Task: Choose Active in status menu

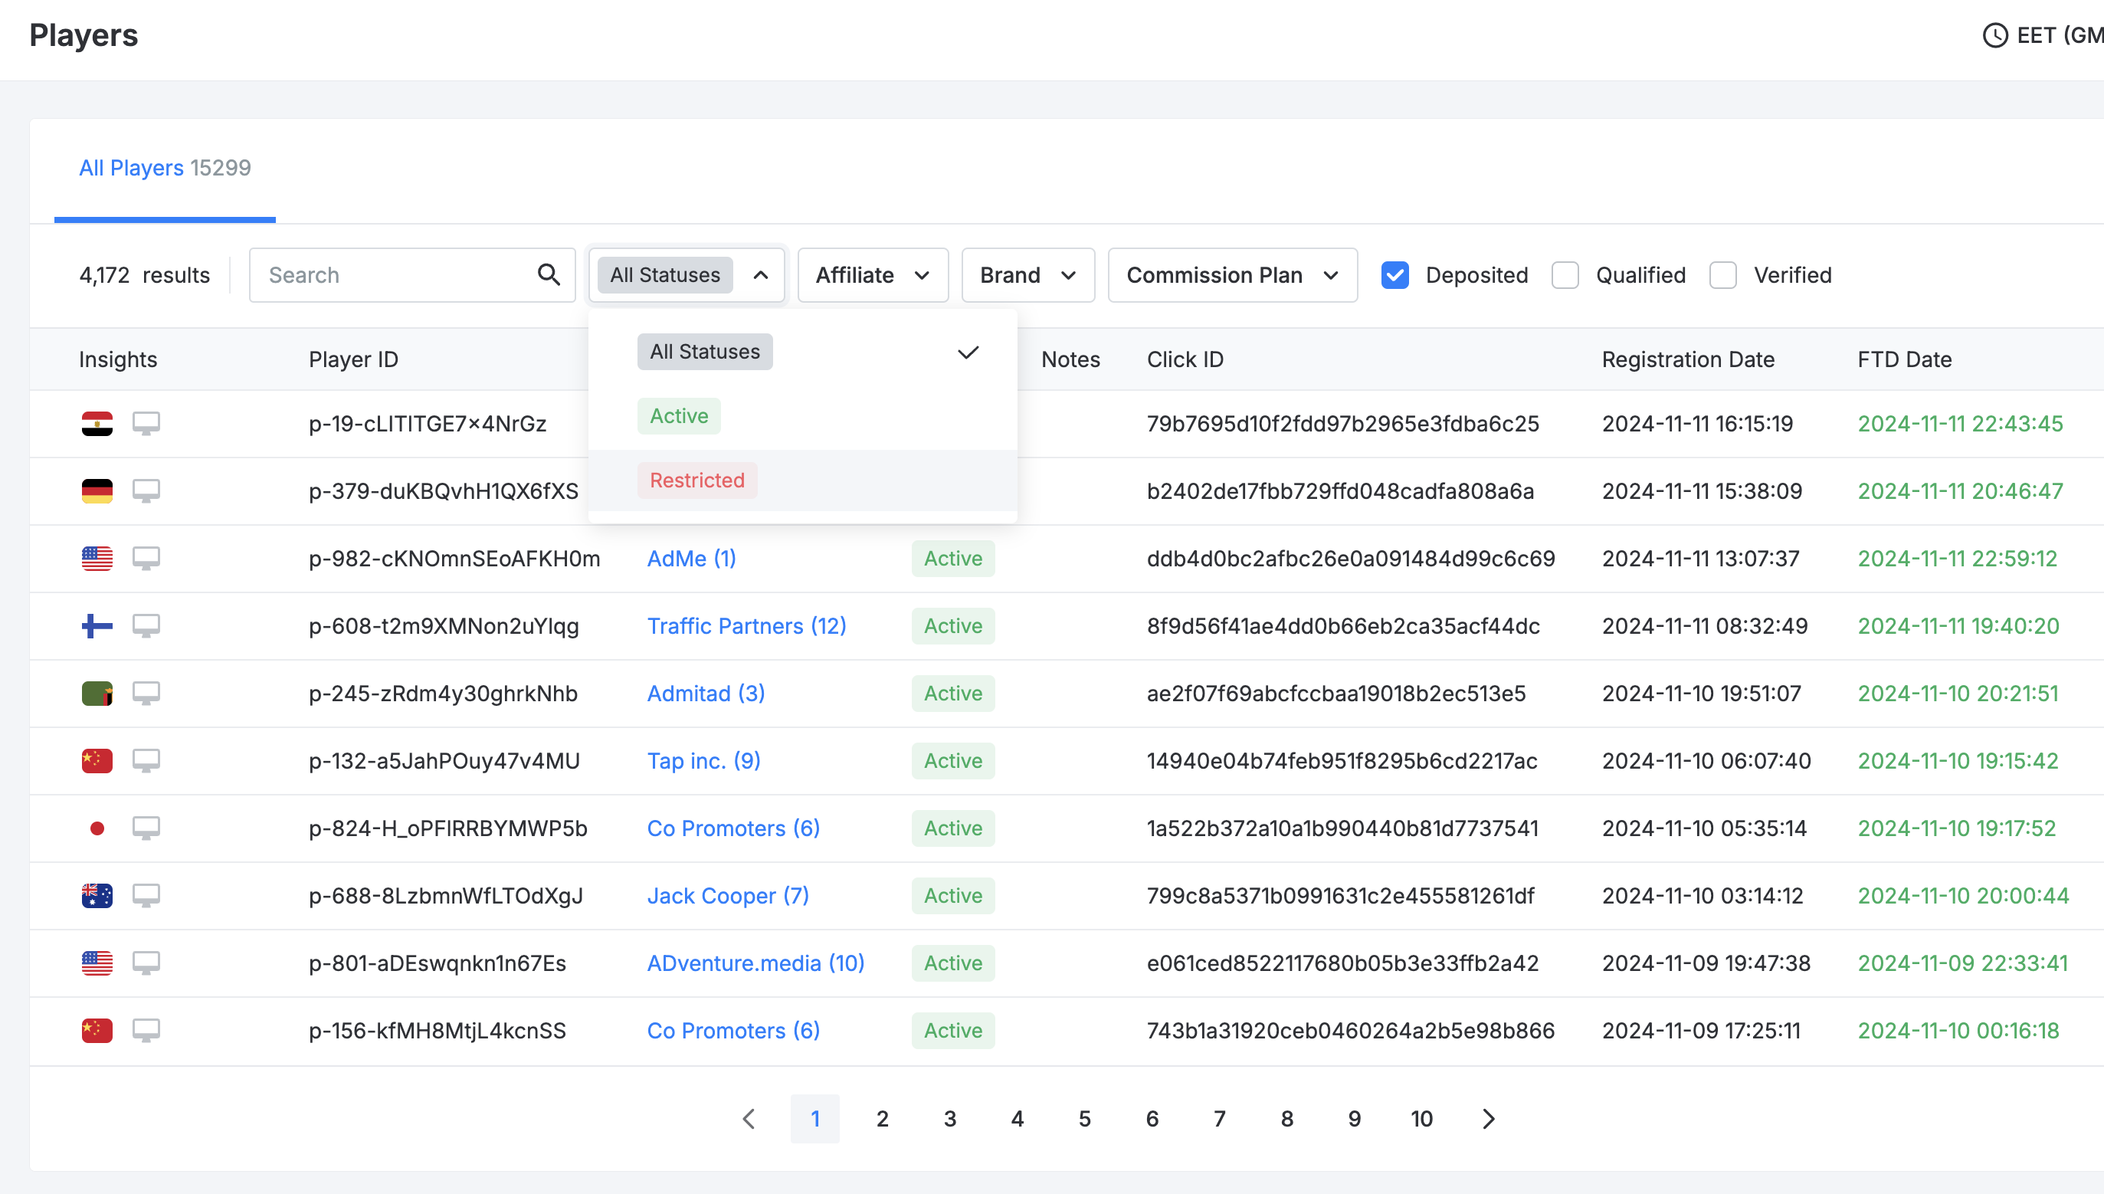Action: click(679, 416)
